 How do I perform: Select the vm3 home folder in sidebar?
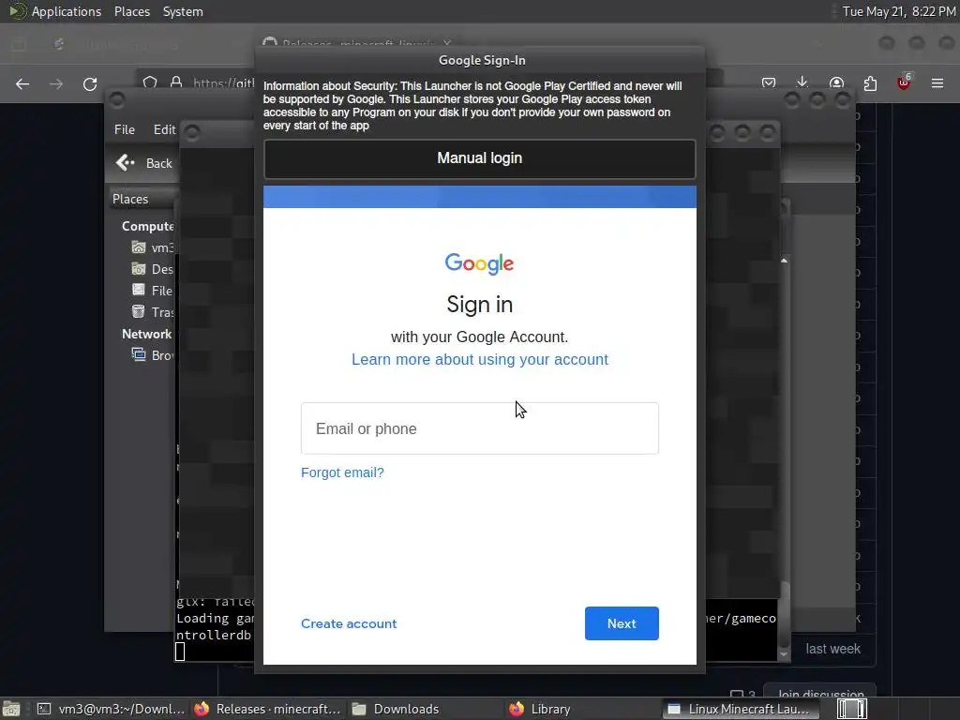153,247
